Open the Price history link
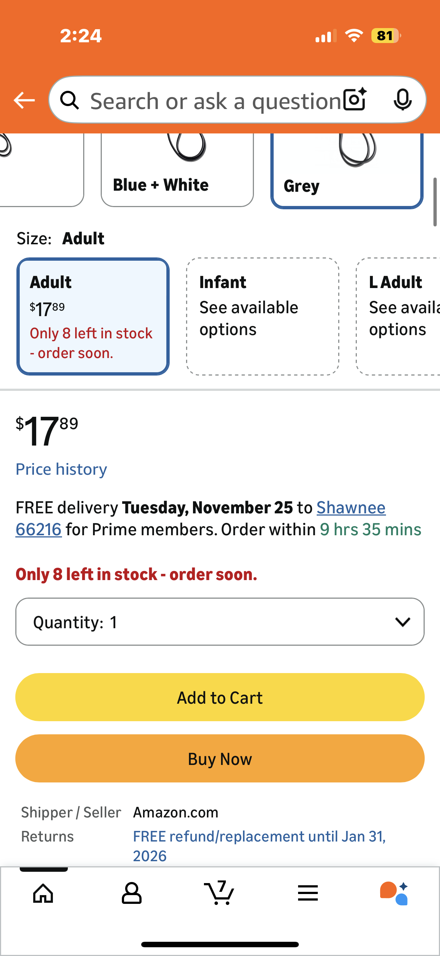 click(x=61, y=469)
